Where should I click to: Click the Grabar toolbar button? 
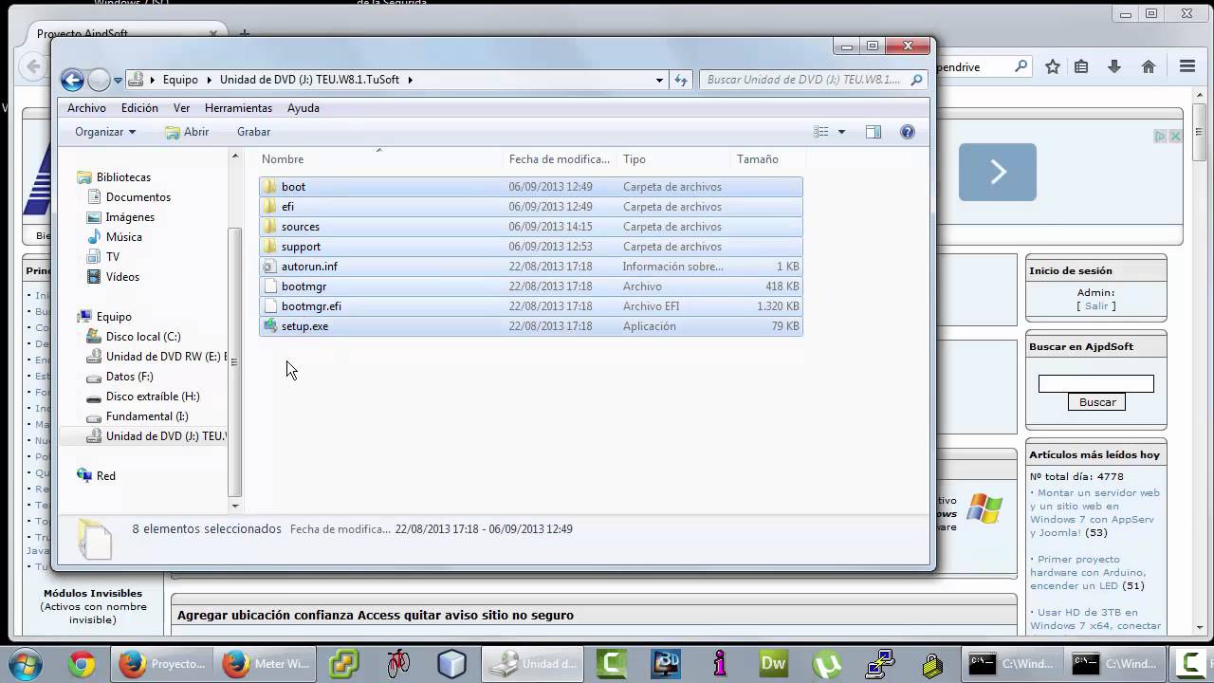click(253, 132)
